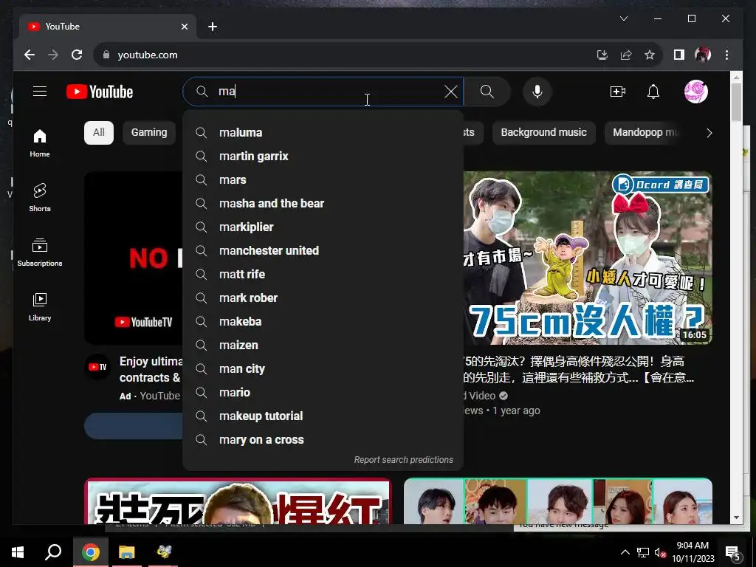Choose suggestion maluma

[x=323, y=133]
